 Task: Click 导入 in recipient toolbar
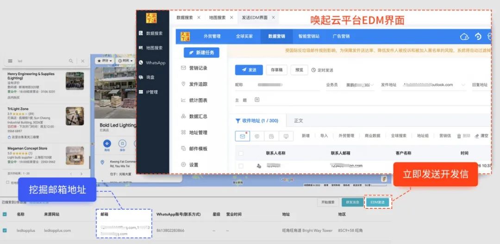(x=324, y=136)
